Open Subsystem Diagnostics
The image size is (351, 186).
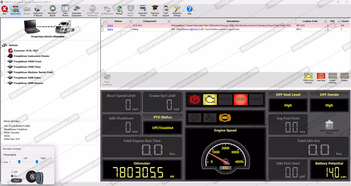coord(77,11)
